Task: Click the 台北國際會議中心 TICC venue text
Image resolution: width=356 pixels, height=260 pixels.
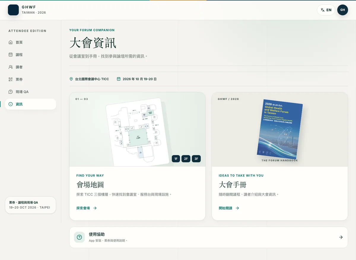Action: pos(92,79)
